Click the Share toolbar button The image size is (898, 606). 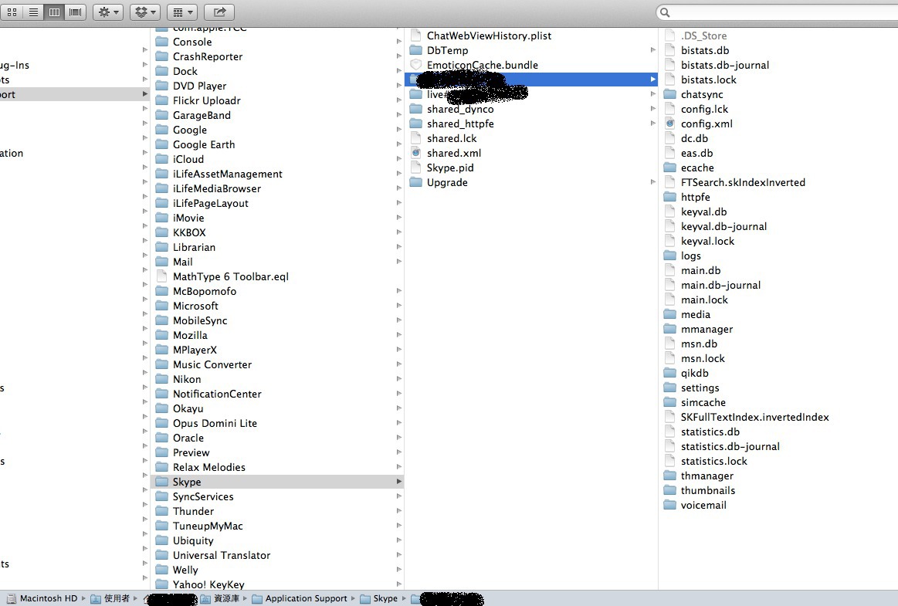(219, 12)
